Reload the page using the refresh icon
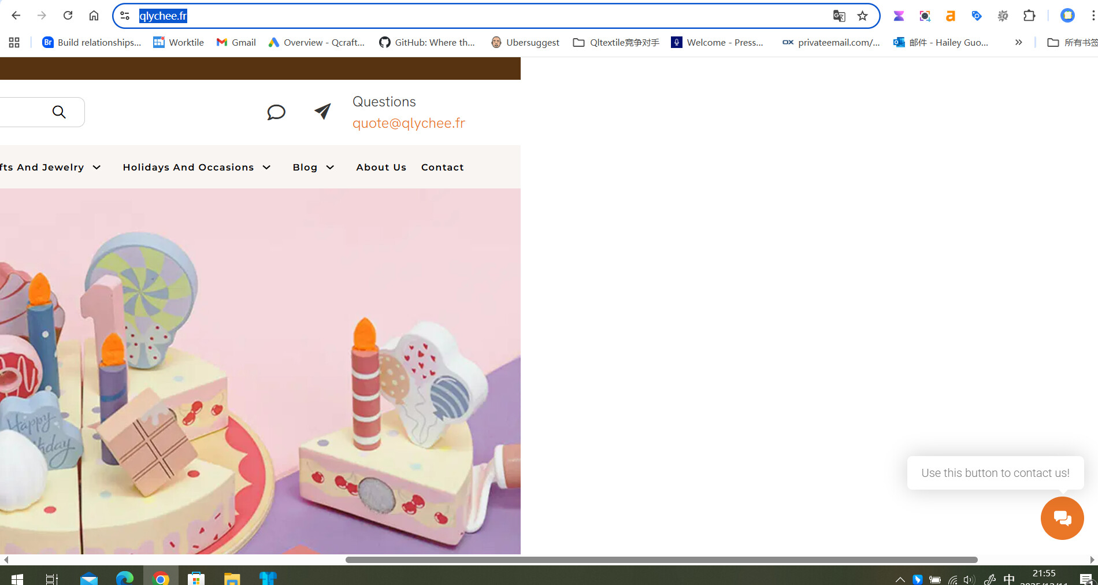This screenshot has width=1098, height=585. [68, 16]
